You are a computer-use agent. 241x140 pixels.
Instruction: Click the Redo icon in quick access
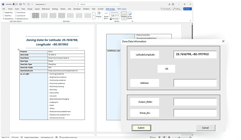point(29,4)
